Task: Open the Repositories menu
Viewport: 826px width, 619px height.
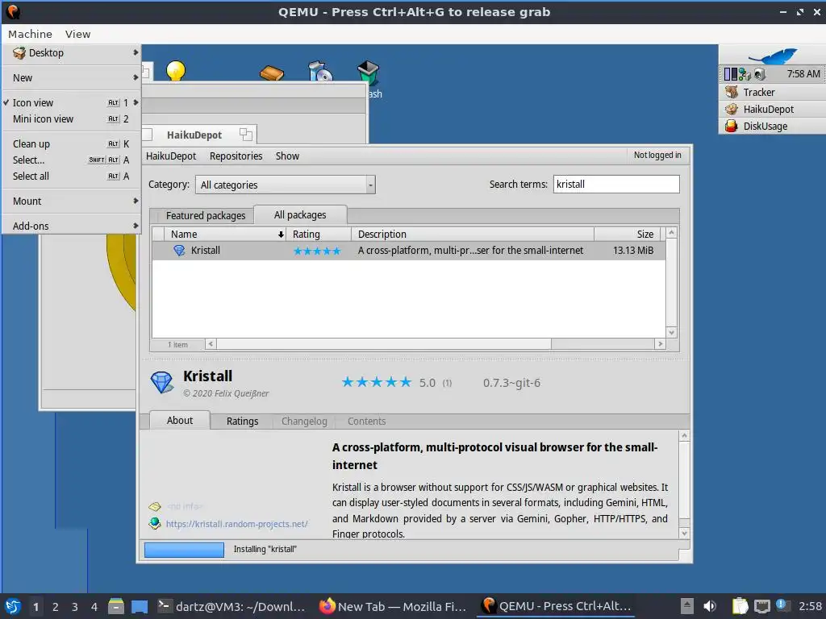Action: 236,156
